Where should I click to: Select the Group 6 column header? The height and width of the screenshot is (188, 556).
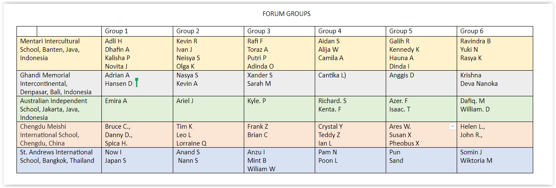coord(495,31)
